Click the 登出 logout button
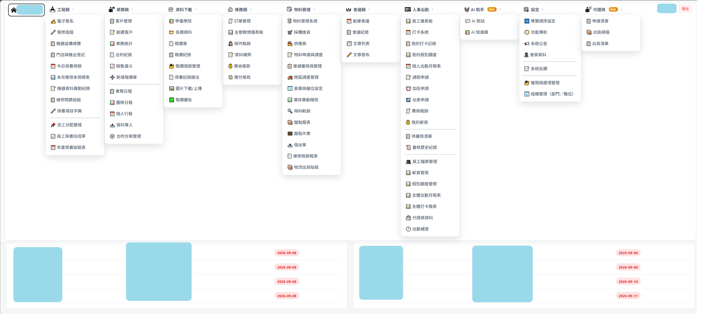This screenshot has width=702, height=314. coord(685,9)
